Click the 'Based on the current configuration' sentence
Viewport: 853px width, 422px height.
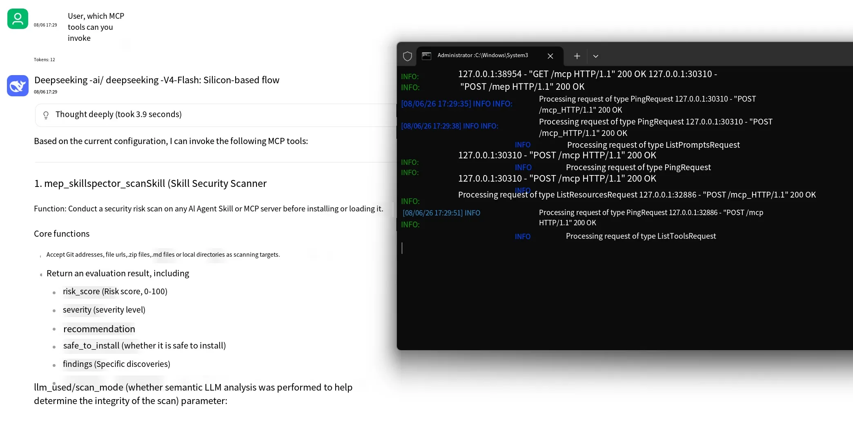171,141
